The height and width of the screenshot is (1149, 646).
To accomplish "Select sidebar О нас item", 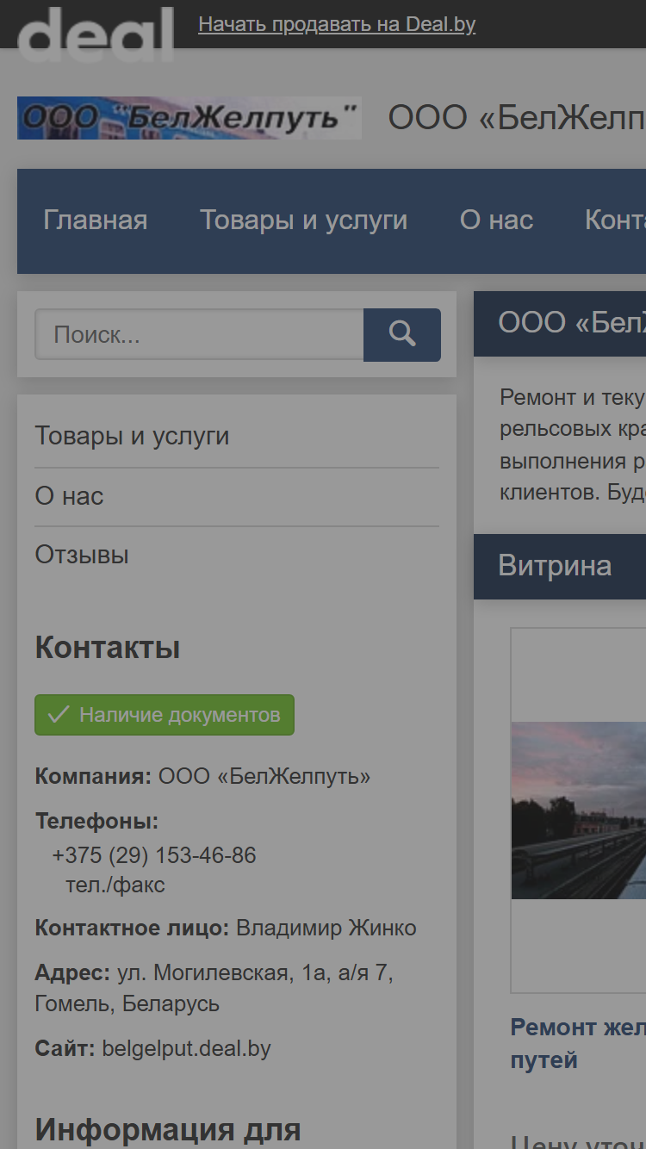I will point(69,496).
